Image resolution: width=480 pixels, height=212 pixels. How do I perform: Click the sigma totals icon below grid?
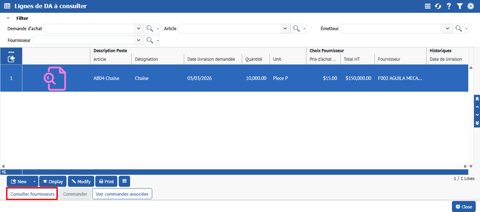pyautogui.click(x=4, y=172)
